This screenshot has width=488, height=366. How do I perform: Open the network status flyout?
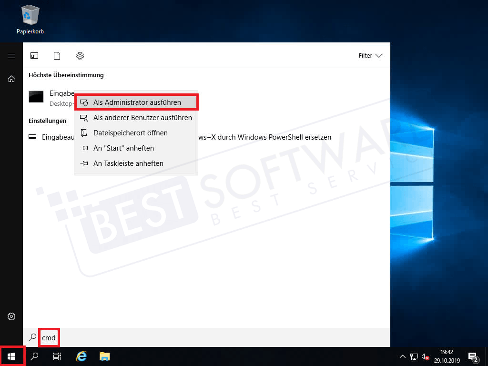[x=414, y=356]
